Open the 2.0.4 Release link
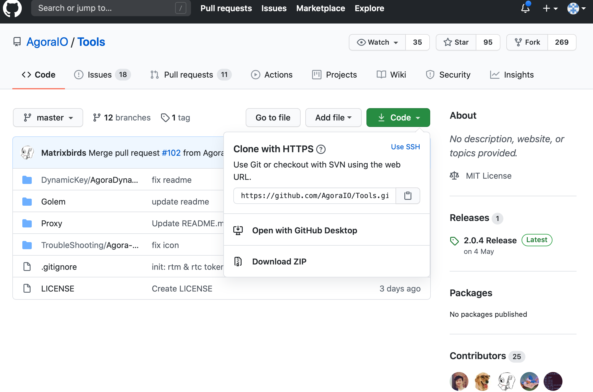This screenshot has width=593, height=392. pos(490,240)
